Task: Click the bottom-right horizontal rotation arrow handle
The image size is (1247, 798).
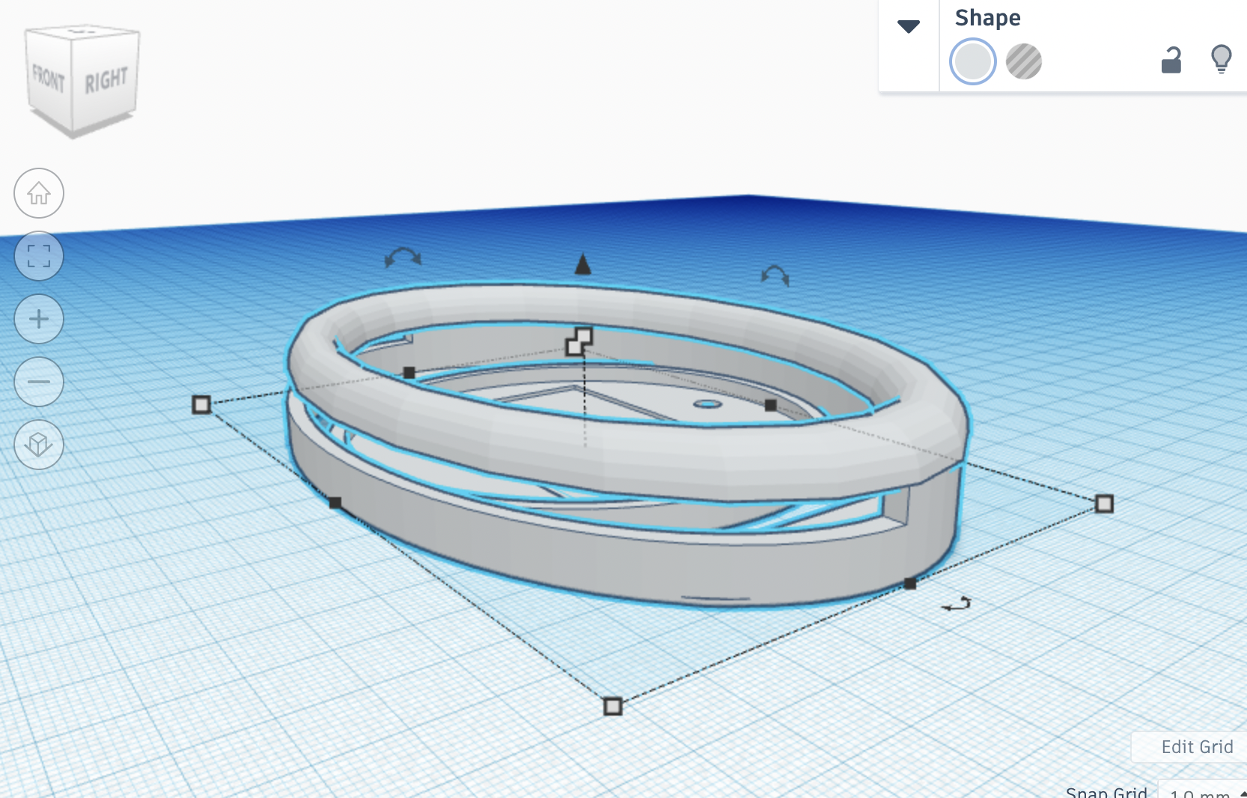Action: coord(957,603)
